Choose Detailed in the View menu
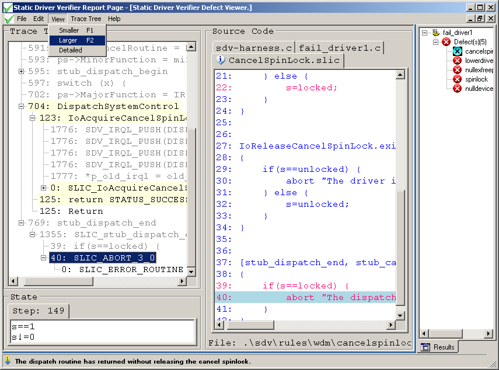499x370 pixels. point(77,50)
